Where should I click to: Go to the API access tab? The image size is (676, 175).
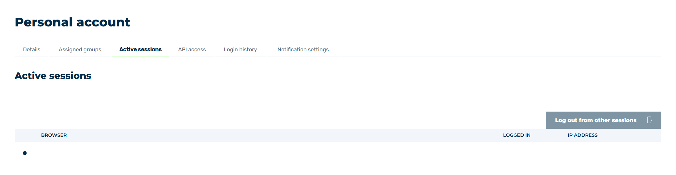(192, 49)
